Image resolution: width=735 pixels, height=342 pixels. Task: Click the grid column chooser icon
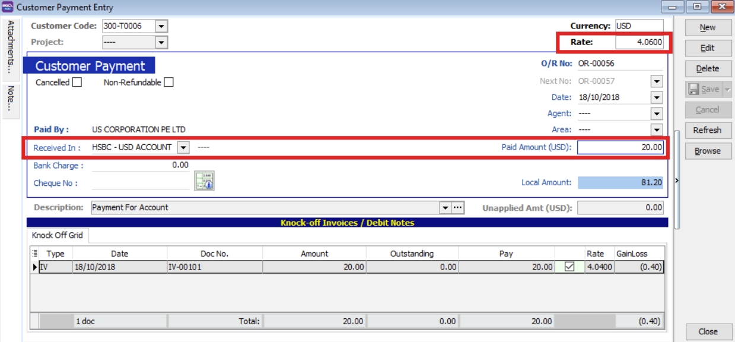coord(34,254)
